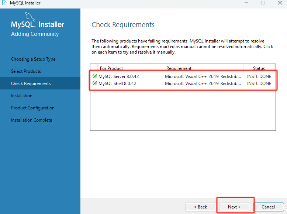Open the Check Requirements step
Viewport: 287px width, 214px height.
click(x=40, y=84)
